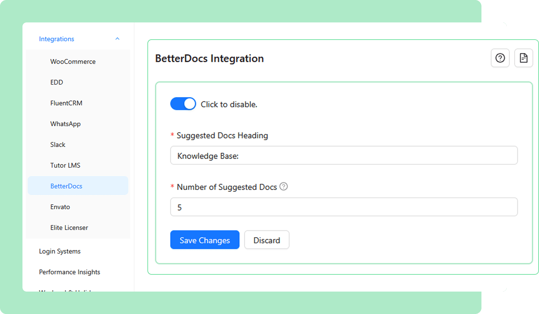
Task: Select the BetterDocs sidebar item
Action: [78, 186]
